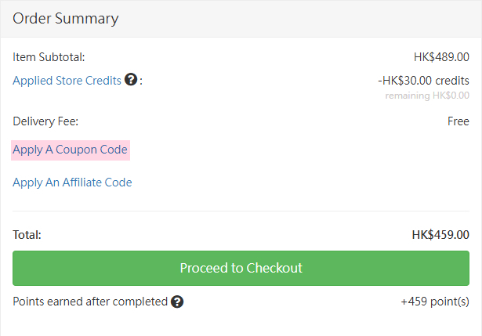Click the remaining HK$0.00 credits text
Viewport: 482px width, 336px height.
(x=426, y=95)
